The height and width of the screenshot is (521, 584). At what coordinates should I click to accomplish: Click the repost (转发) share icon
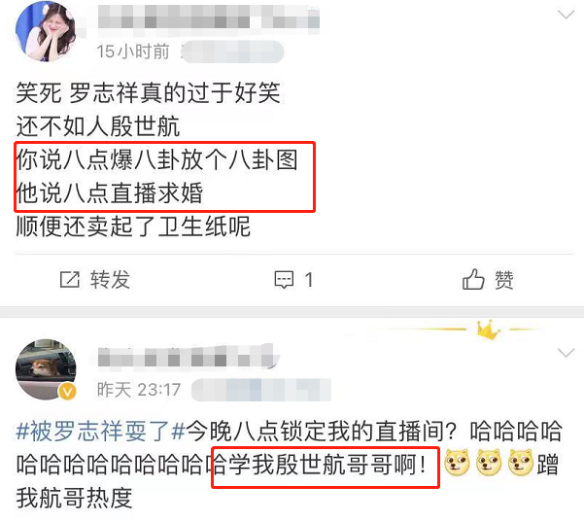pos(70,280)
